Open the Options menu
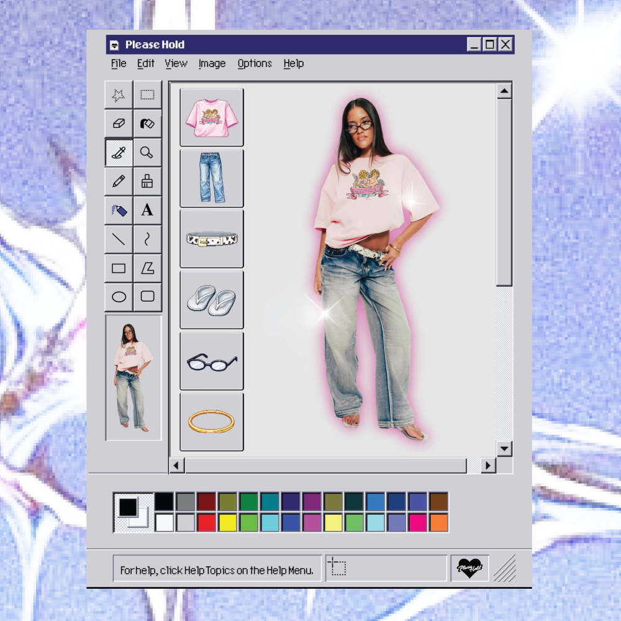The height and width of the screenshot is (621, 621). (x=255, y=64)
